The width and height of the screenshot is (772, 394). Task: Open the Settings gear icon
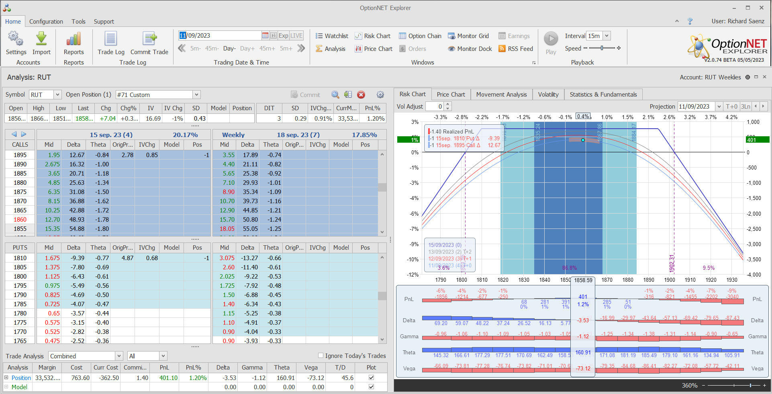[x=16, y=39]
